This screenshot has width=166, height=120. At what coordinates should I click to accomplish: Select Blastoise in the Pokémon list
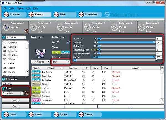pyautogui.click(x=14, y=42)
